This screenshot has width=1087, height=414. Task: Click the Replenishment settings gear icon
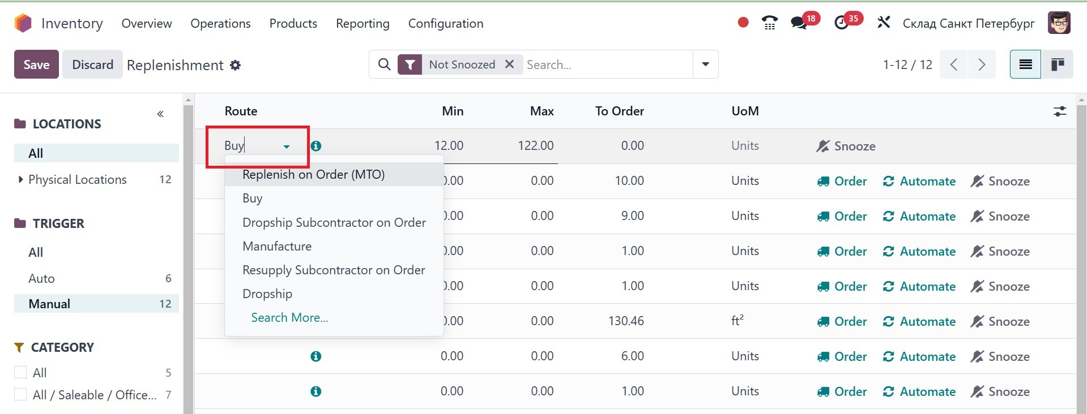235,65
